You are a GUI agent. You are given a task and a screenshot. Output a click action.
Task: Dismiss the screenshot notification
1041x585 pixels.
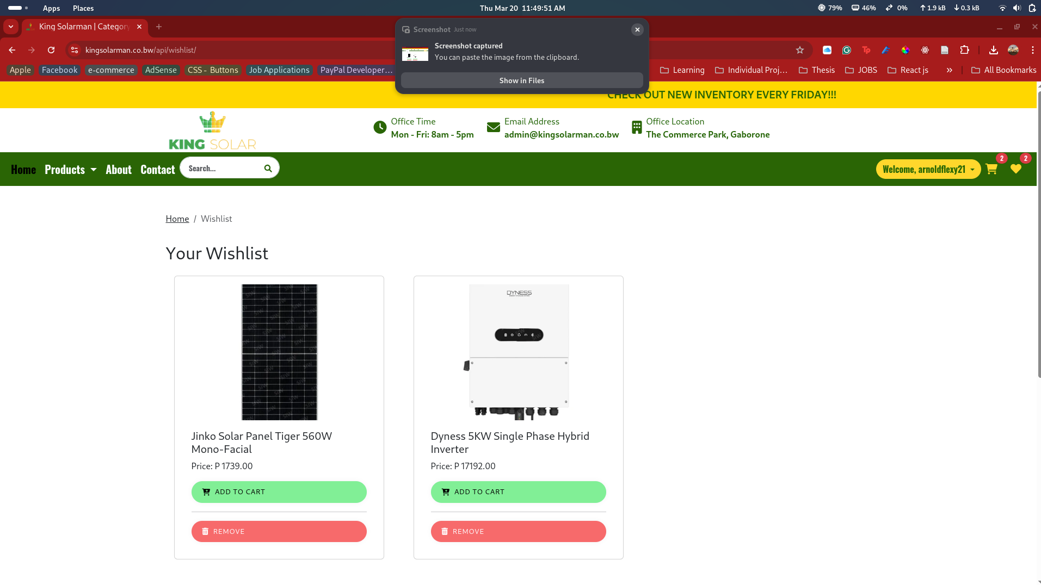[x=637, y=30]
